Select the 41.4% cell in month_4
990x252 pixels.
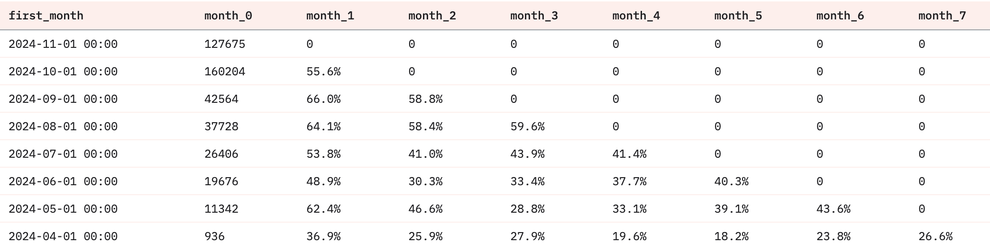click(x=629, y=154)
